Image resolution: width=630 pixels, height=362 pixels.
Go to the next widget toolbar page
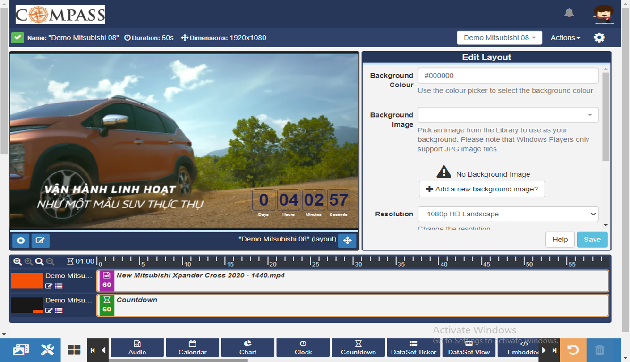click(544, 350)
